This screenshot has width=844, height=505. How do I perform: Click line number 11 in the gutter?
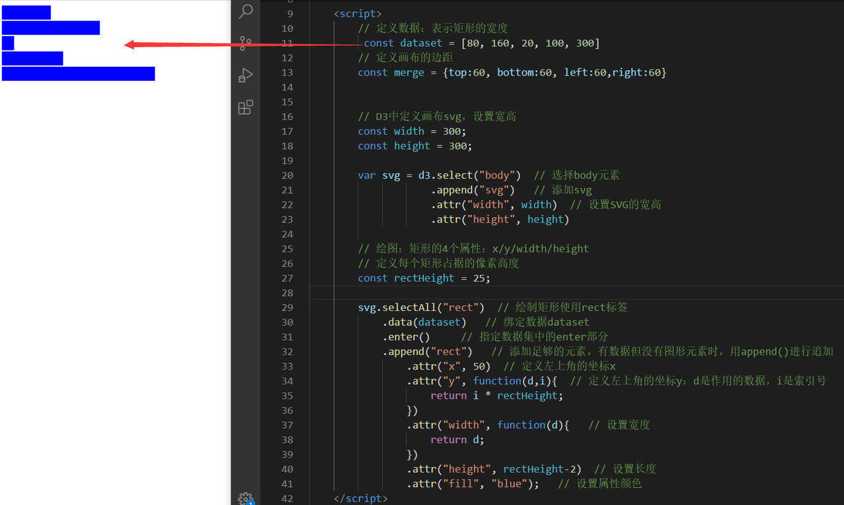287,43
